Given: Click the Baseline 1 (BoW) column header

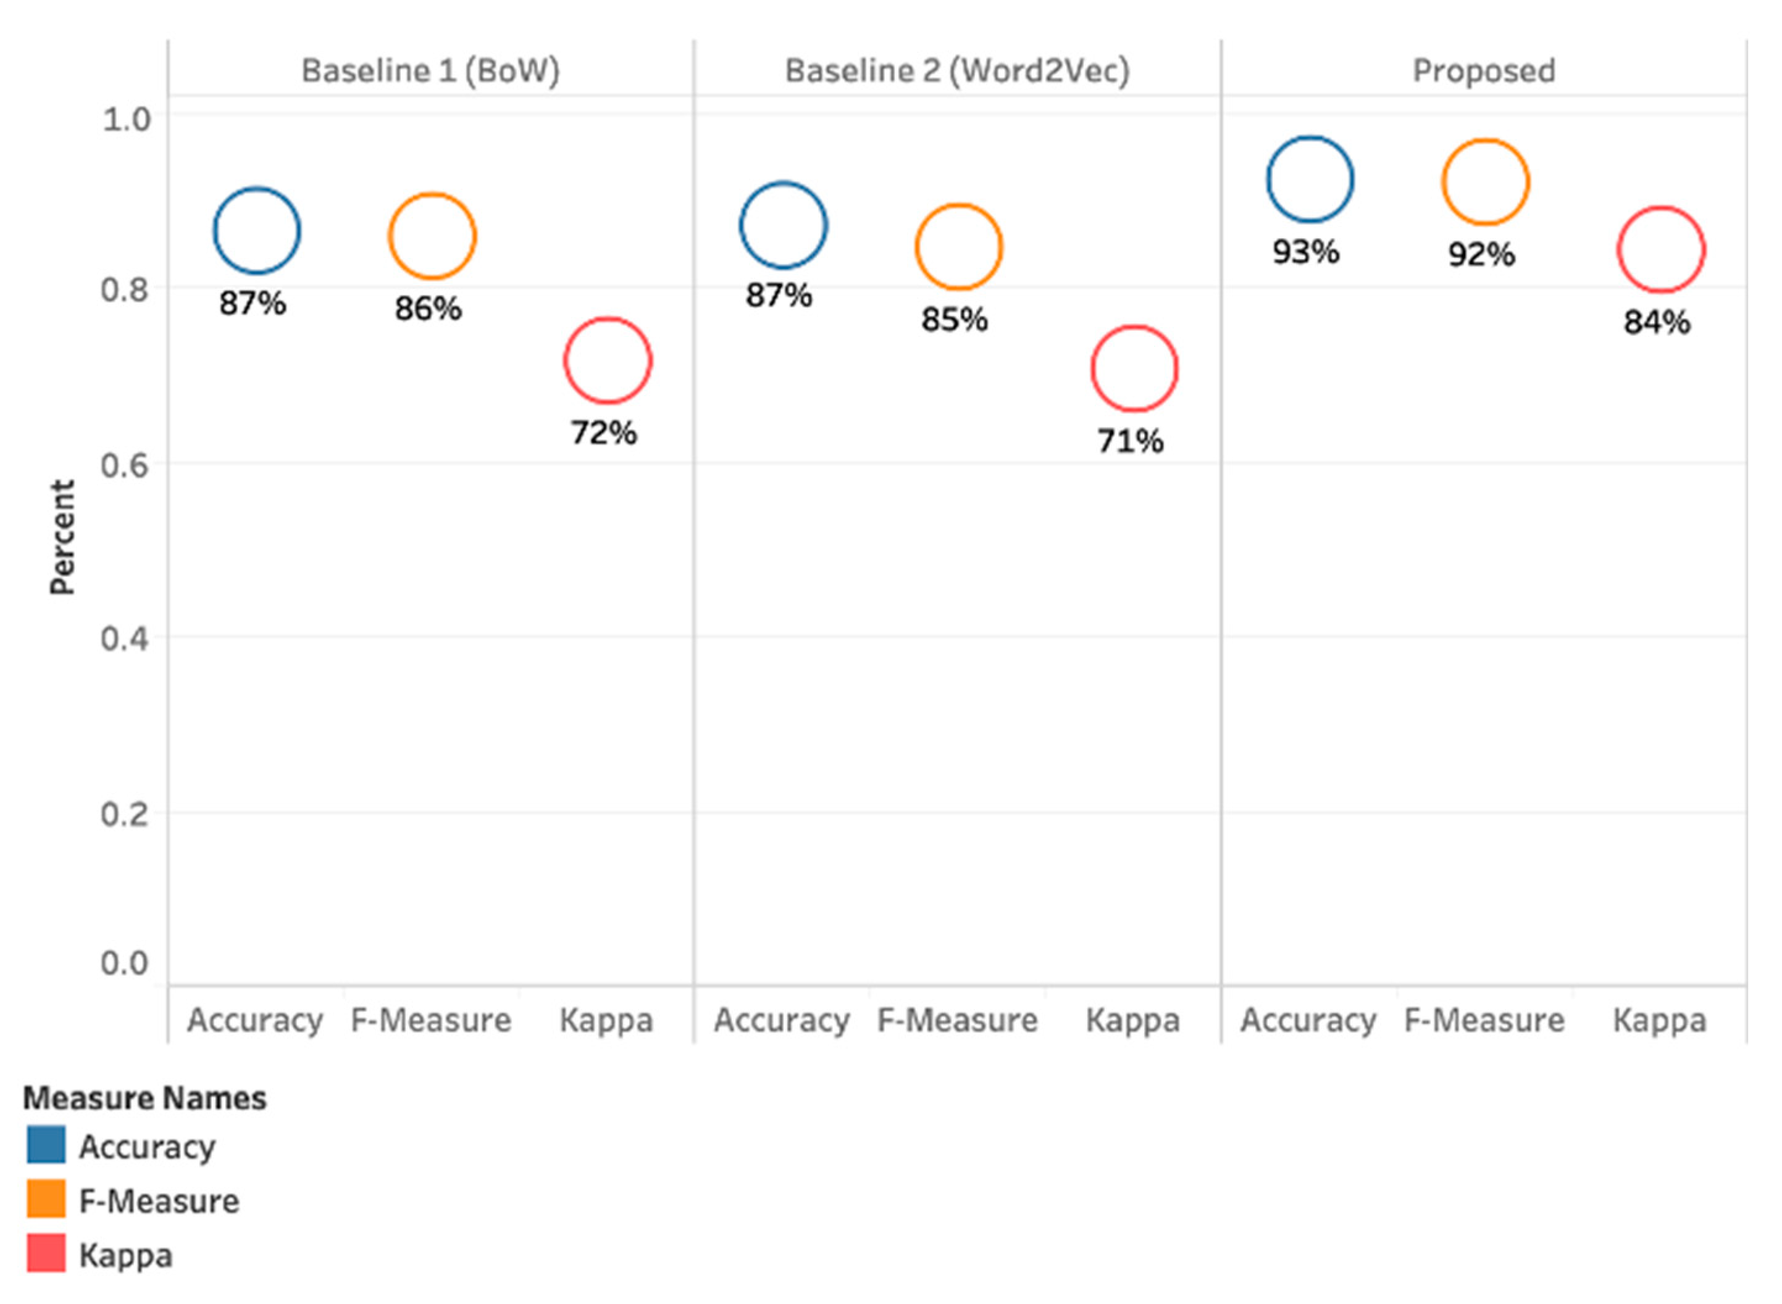Looking at the screenshot, I should coord(431,70).
